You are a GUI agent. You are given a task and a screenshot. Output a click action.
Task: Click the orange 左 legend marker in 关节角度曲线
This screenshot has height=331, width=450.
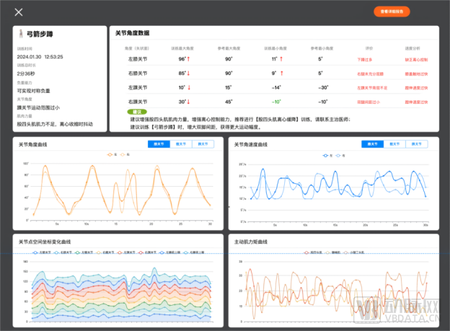point(110,154)
